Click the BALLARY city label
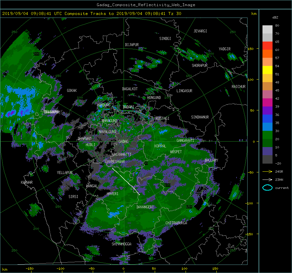 tap(211, 160)
